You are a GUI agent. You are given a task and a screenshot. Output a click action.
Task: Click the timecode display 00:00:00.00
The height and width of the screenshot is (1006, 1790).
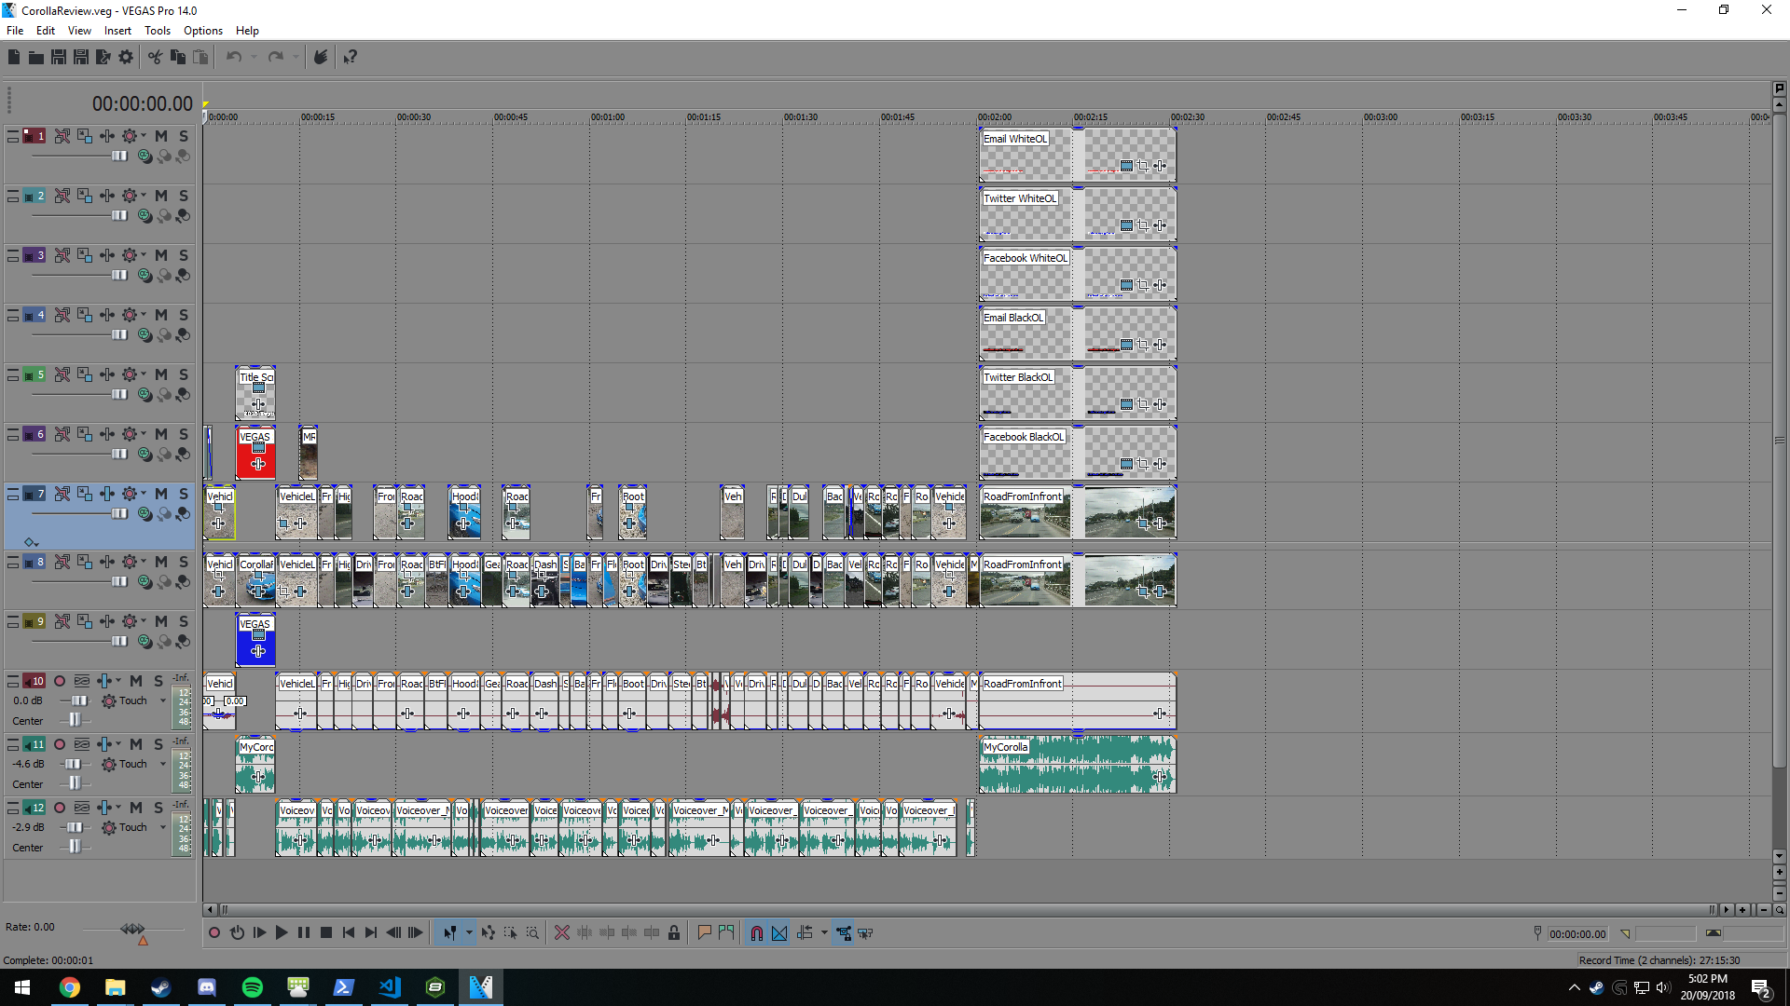[143, 103]
